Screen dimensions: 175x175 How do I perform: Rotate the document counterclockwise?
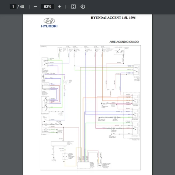(83, 6)
